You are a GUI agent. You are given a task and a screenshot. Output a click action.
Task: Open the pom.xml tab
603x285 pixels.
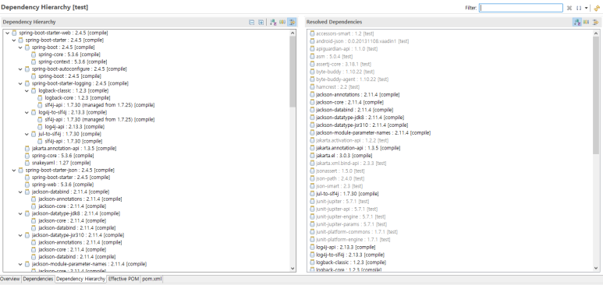point(152,280)
